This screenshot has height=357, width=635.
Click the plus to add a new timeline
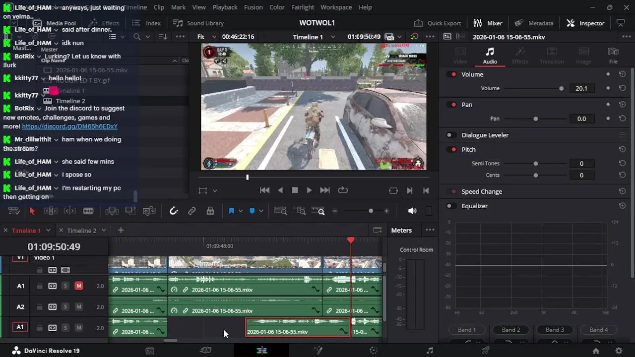[x=121, y=230]
